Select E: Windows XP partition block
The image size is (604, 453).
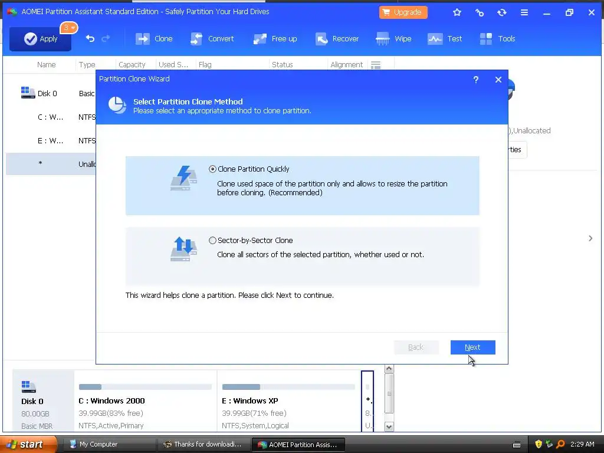(289, 401)
